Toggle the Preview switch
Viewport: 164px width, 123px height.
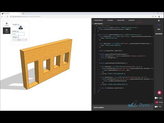(156, 102)
